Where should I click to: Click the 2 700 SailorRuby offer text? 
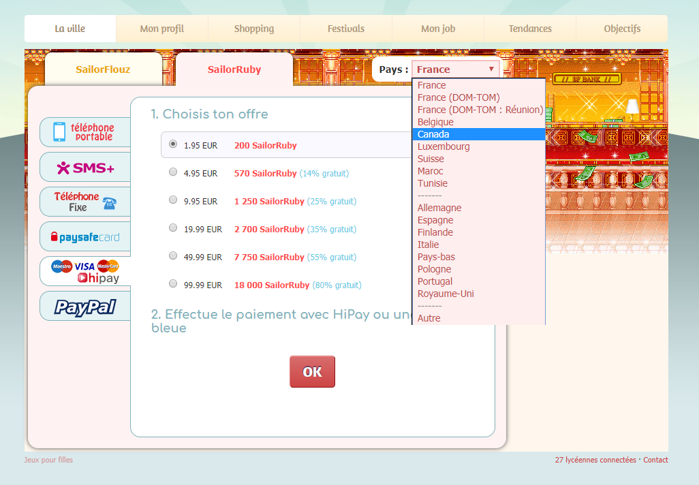[269, 229]
